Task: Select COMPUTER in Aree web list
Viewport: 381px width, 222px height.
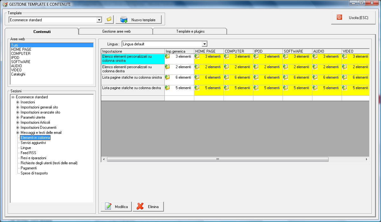Action: tap(52, 54)
